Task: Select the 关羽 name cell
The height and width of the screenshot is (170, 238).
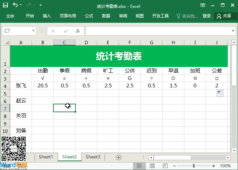Action: pyautogui.click(x=21, y=116)
